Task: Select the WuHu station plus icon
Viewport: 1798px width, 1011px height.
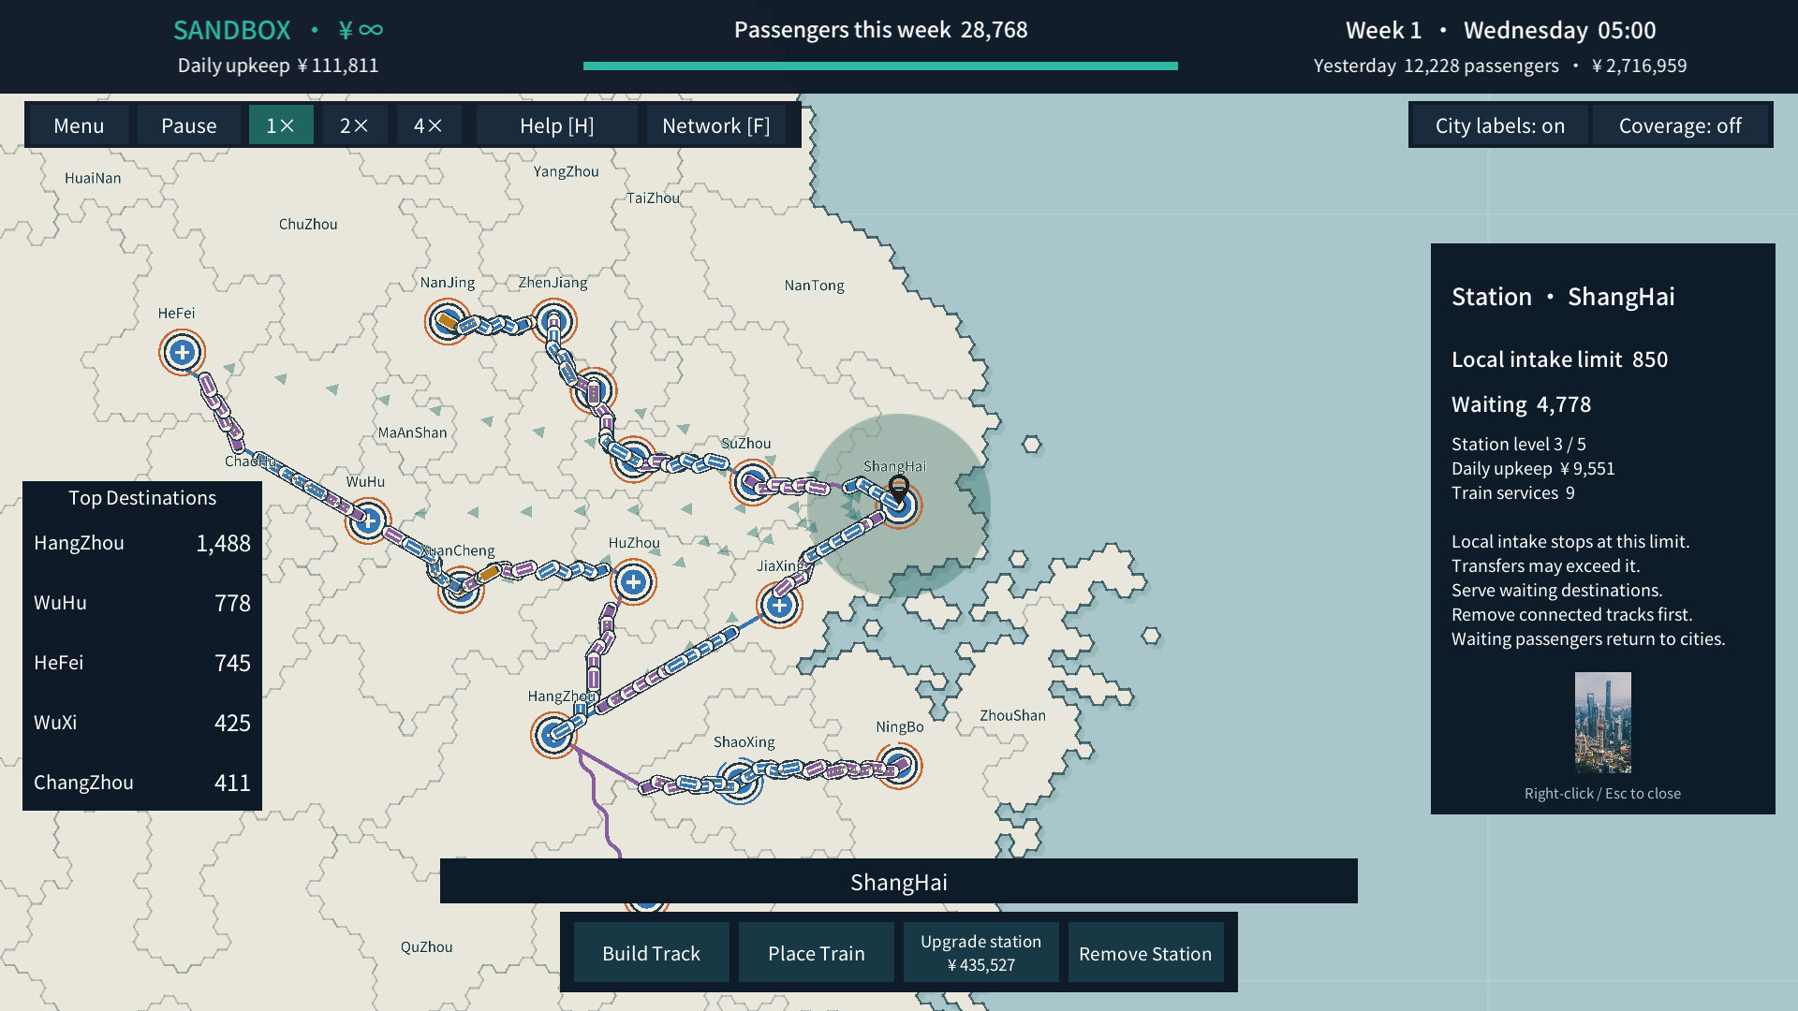Action: [368, 520]
